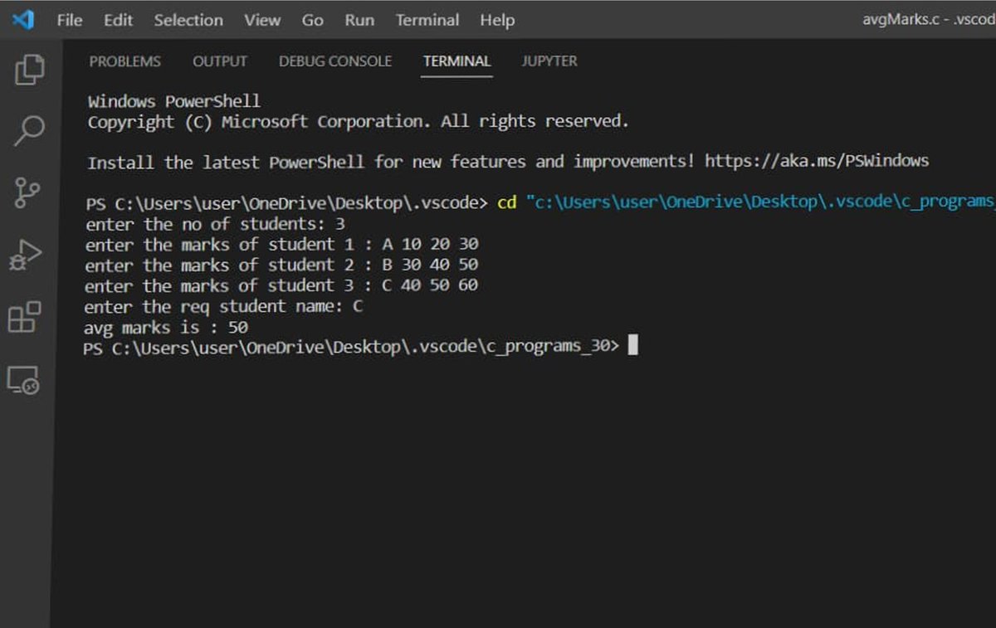Open the Run and Debug view
The width and height of the screenshot is (996, 628).
pyautogui.click(x=25, y=255)
